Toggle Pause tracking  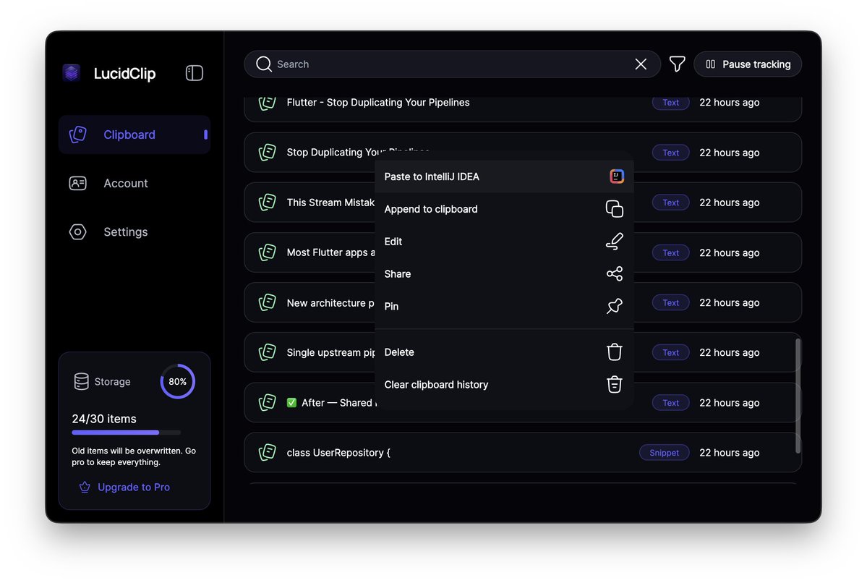(x=748, y=64)
